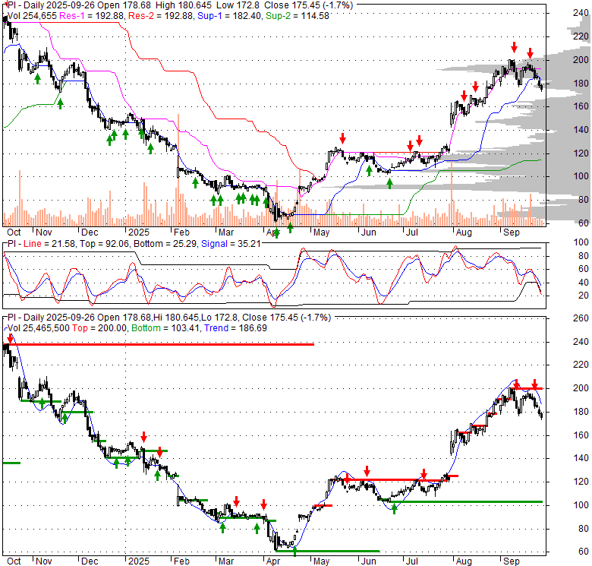Click the 240 price label on top chart axis
Image resolution: width=592 pixels, height=566 pixels.
click(581, 13)
